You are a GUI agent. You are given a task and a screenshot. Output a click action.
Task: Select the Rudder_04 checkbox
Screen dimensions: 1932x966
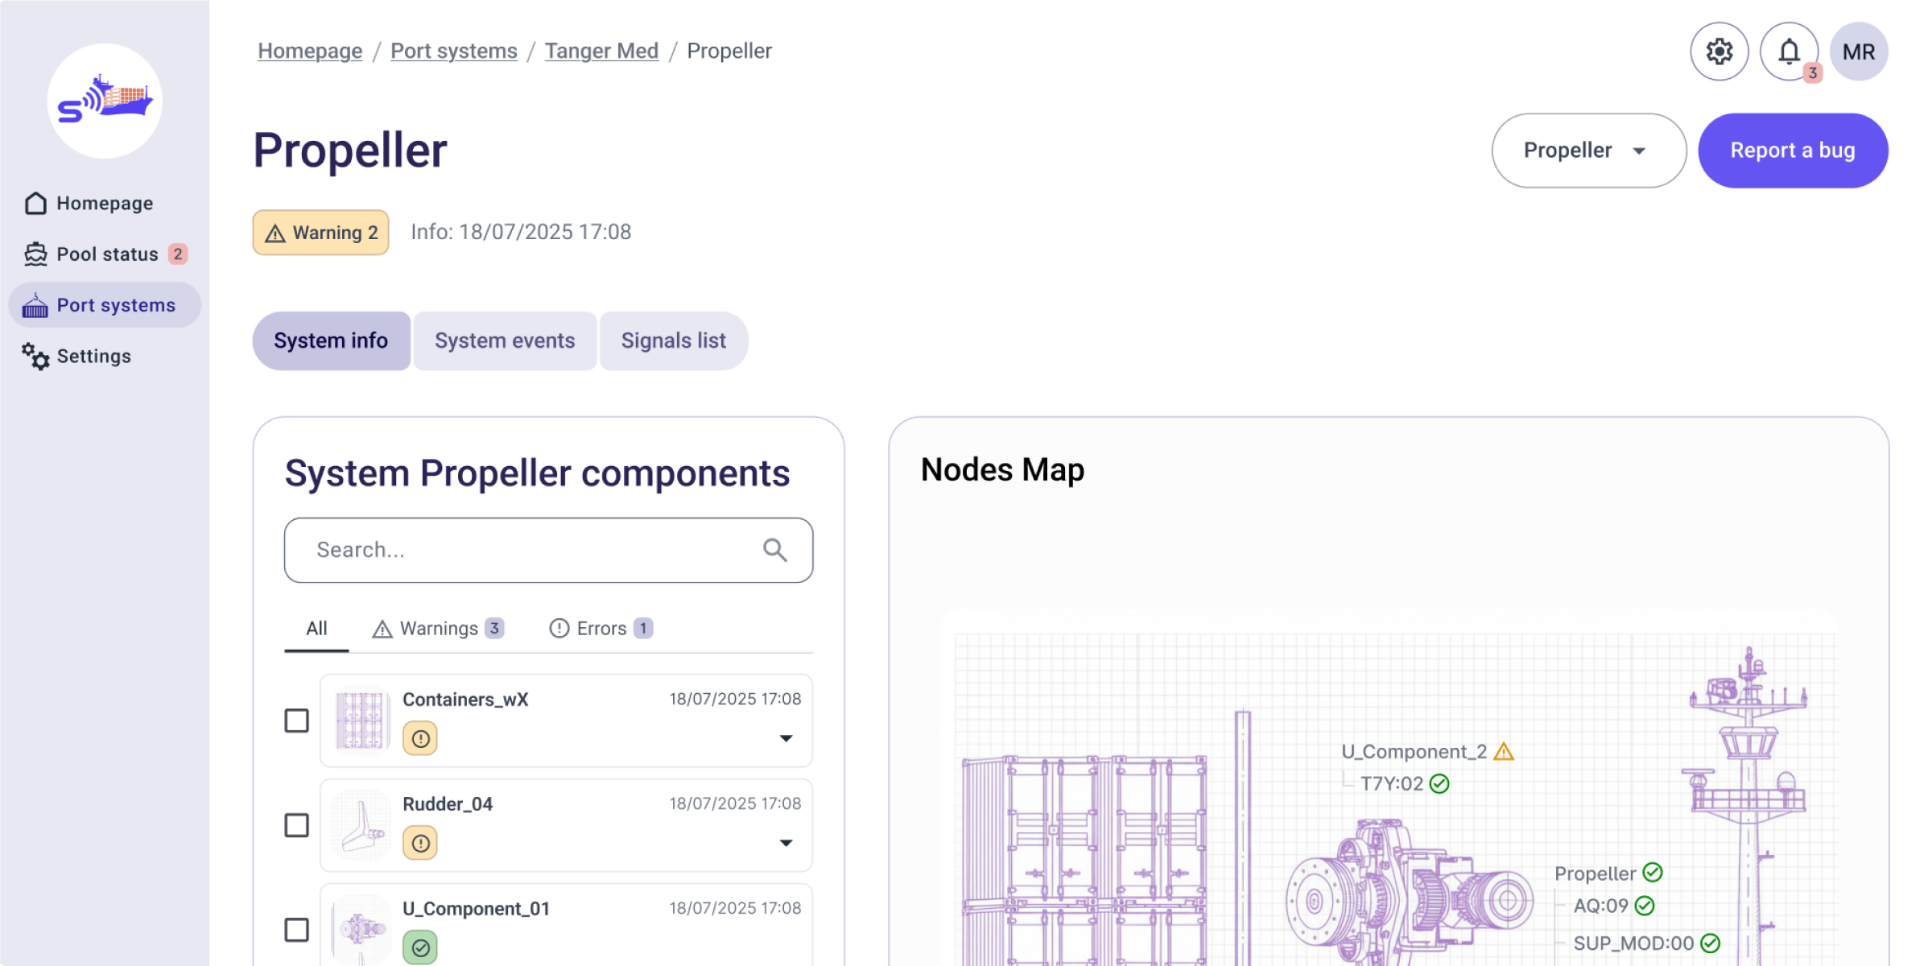(x=295, y=826)
